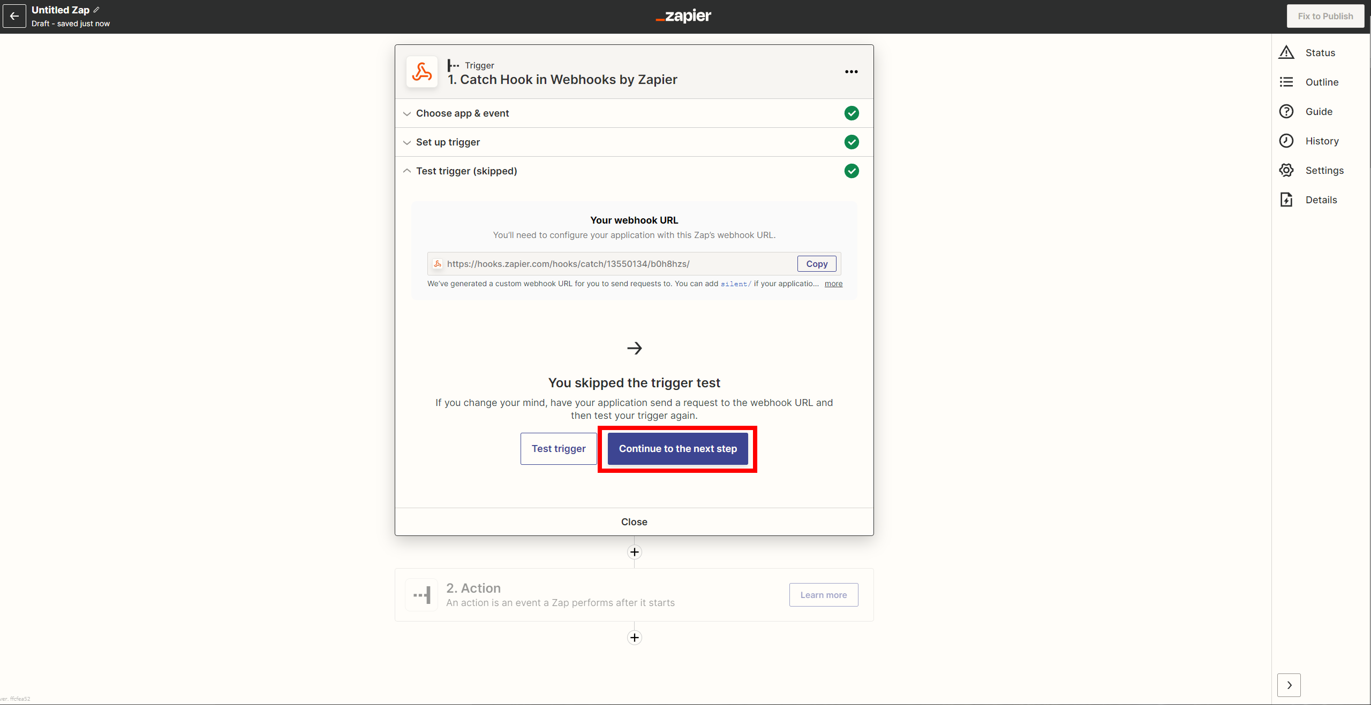Click the pencil icon to rename Zap
Image resolution: width=1371 pixels, height=705 pixels.
(x=96, y=10)
